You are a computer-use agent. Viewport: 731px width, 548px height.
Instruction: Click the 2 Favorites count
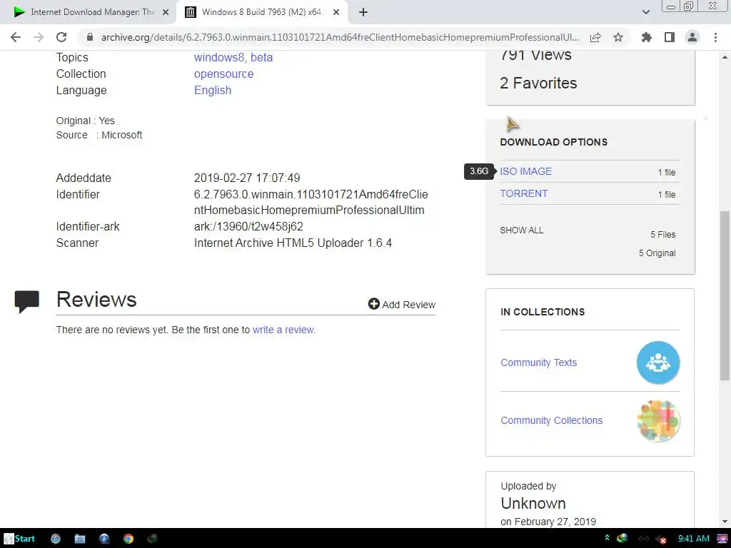[x=538, y=83]
